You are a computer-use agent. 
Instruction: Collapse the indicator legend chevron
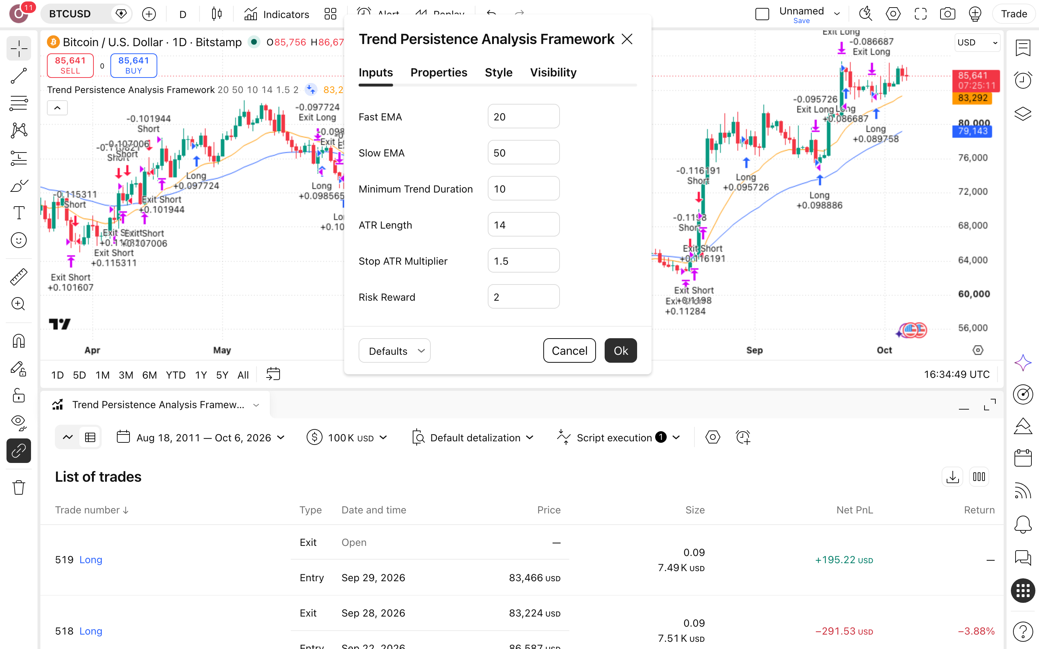(x=57, y=108)
